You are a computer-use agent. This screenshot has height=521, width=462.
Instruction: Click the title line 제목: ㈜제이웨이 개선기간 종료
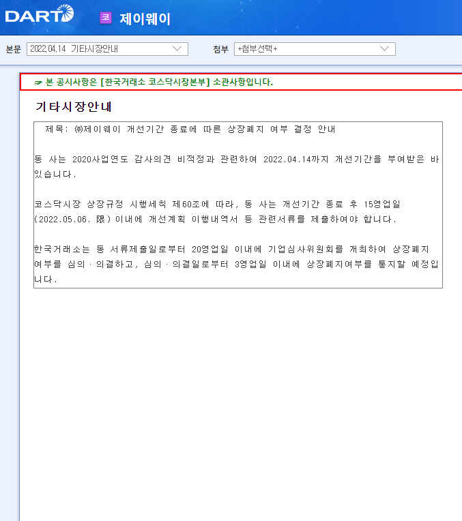click(x=190, y=129)
